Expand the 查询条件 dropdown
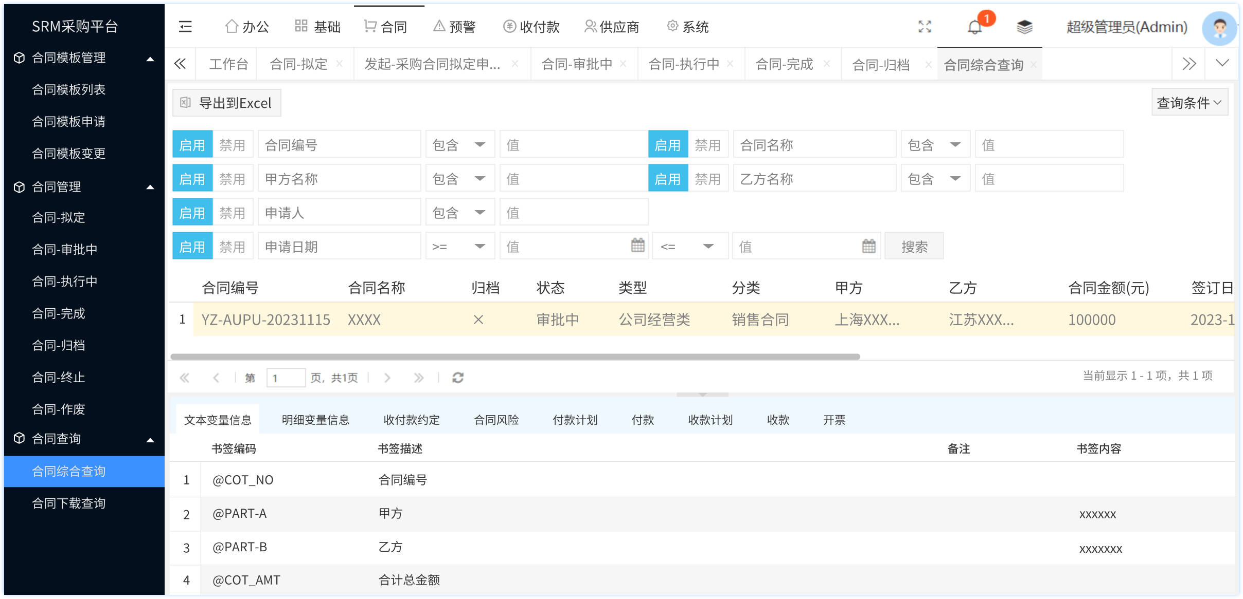The width and height of the screenshot is (1243, 599). coord(1188,103)
